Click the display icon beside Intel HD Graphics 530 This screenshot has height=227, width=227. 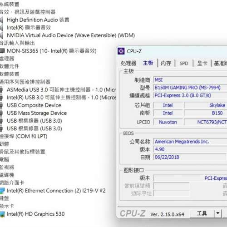click(x=2, y=214)
